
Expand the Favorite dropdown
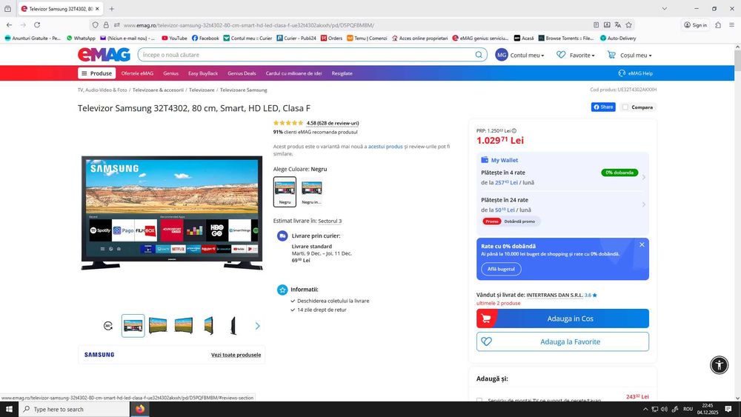pyautogui.click(x=582, y=56)
